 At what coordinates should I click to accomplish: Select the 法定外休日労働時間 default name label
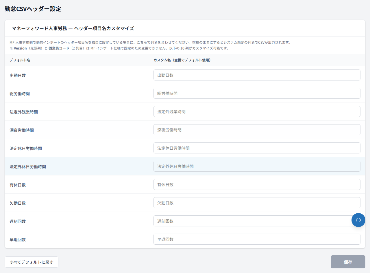(28, 167)
